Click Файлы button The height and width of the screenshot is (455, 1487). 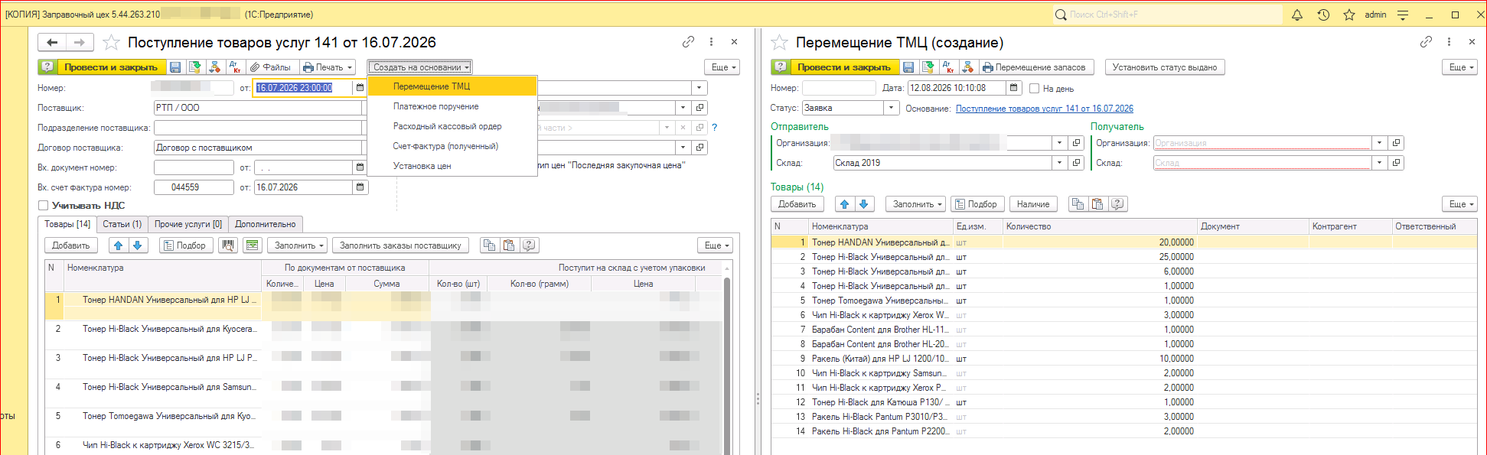point(271,67)
